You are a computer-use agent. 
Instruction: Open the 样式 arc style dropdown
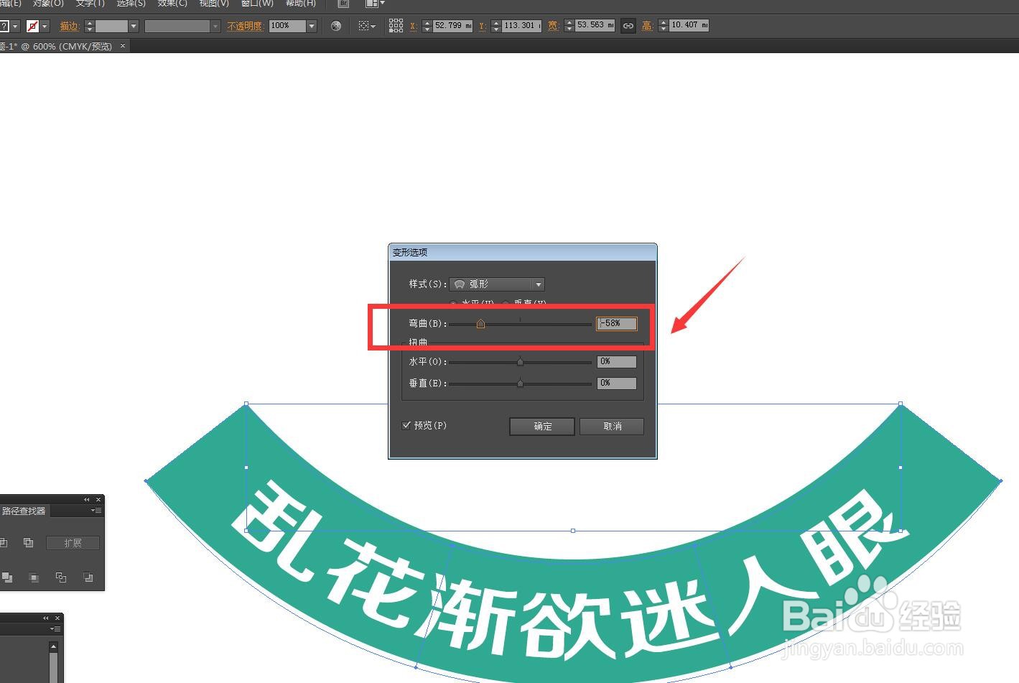point(497,284)
